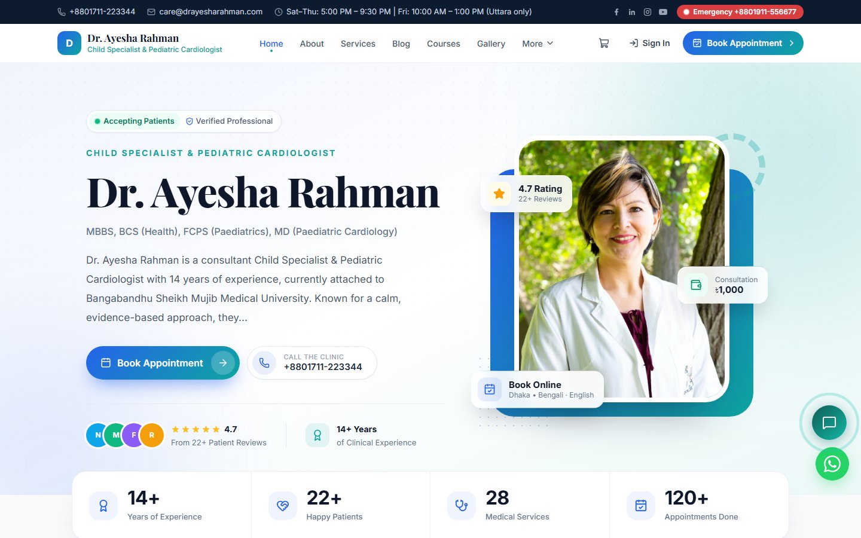861x538 pixels.
Task: Click 'Dhaka • Bengali · English' text
Action: (551, 395)
